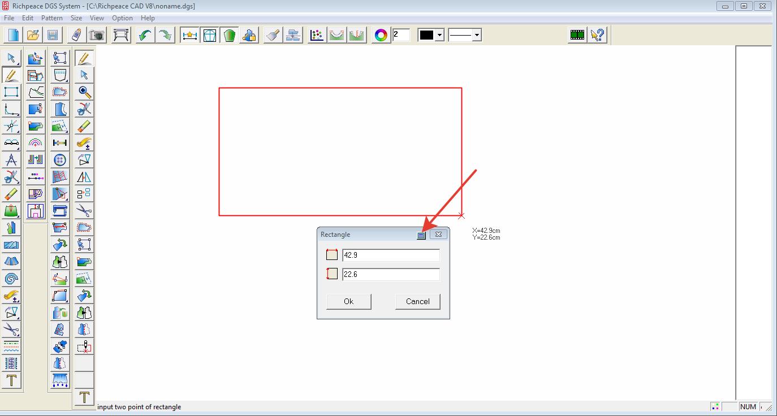Select the crossing lines intersection tool
Viewport: 777px width, 416px height.
(11, 125)
